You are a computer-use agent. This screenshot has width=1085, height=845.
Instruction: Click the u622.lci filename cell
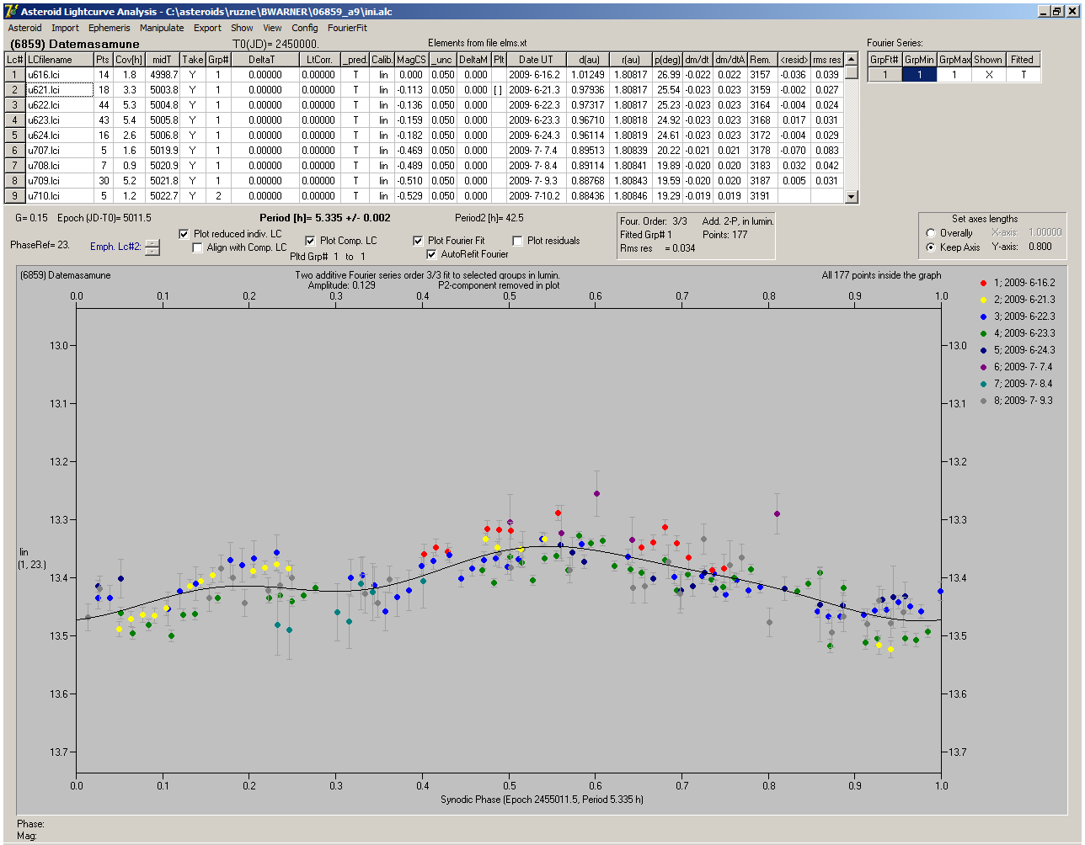pyautogui.click(x=59, y=105)
